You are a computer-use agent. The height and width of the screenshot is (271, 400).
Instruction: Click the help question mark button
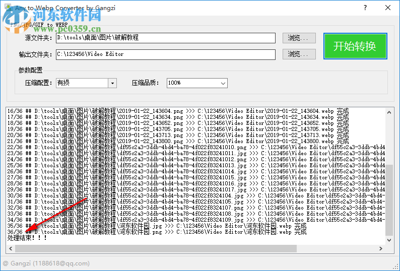(x=365, y=8)
